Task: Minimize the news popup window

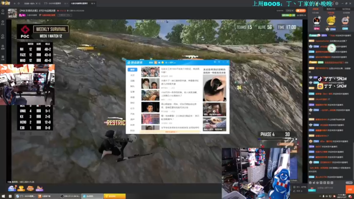Action: click(x=223, y=62)
